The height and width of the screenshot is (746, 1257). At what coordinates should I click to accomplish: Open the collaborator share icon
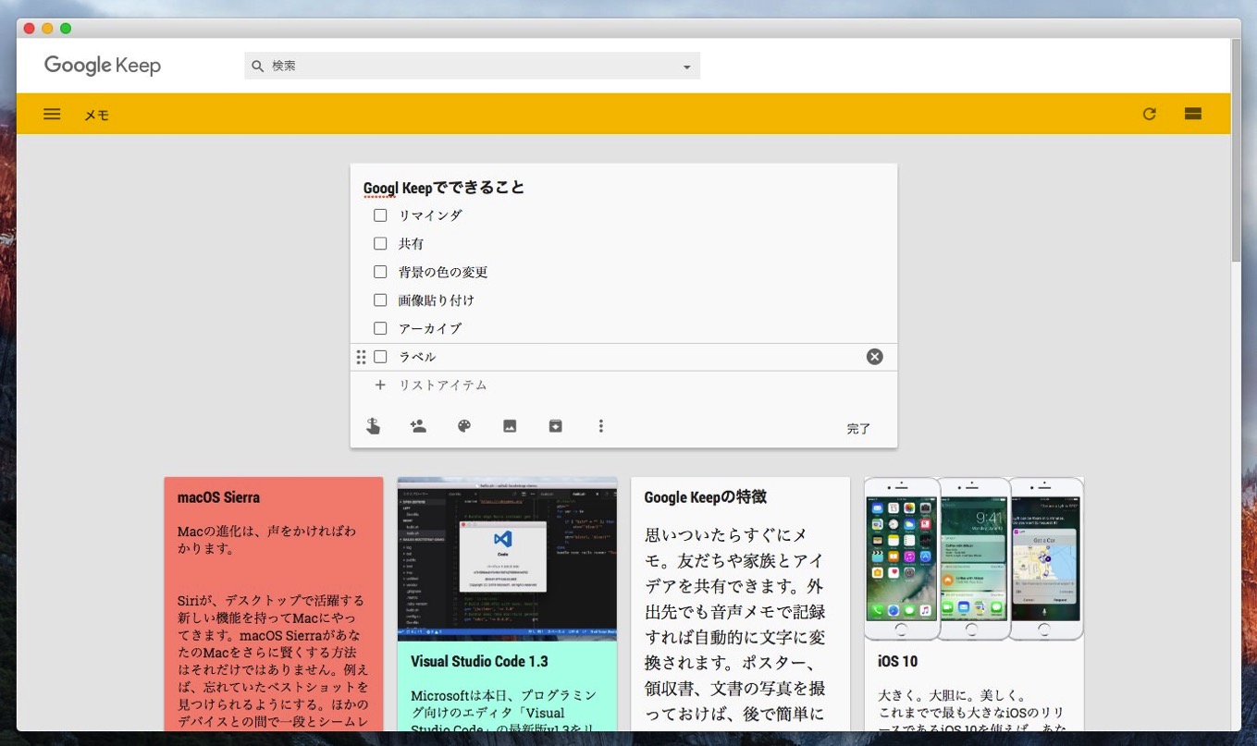coord(418,426)
